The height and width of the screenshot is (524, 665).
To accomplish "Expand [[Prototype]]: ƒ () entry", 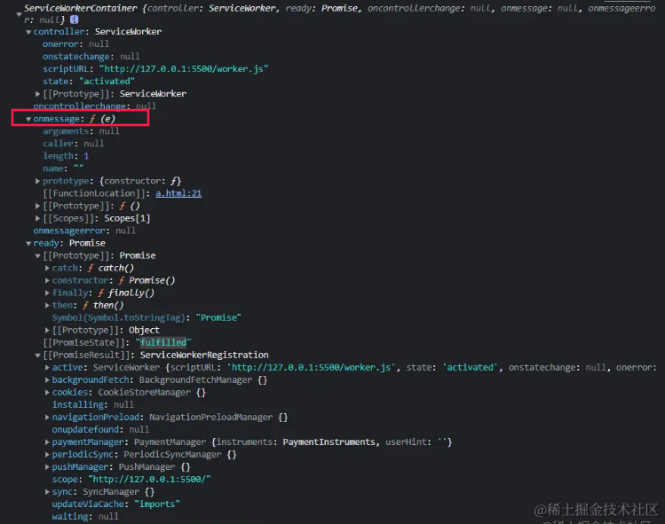I will coord(38,206).
